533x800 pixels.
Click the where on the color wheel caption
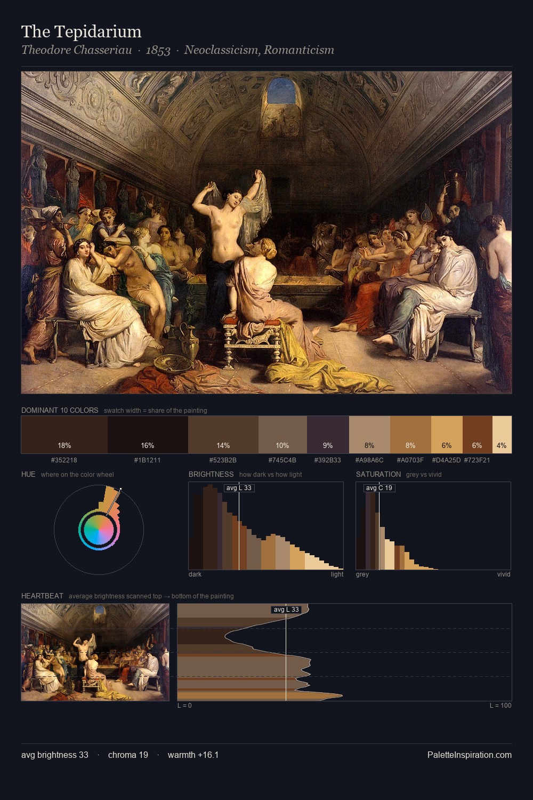click(77, 475)
